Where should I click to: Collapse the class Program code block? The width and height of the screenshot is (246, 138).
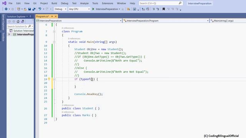pyautogui.click(x=54, y=31)
